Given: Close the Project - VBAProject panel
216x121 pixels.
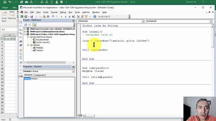Looking at the screenshot, I should pos(73,21).
